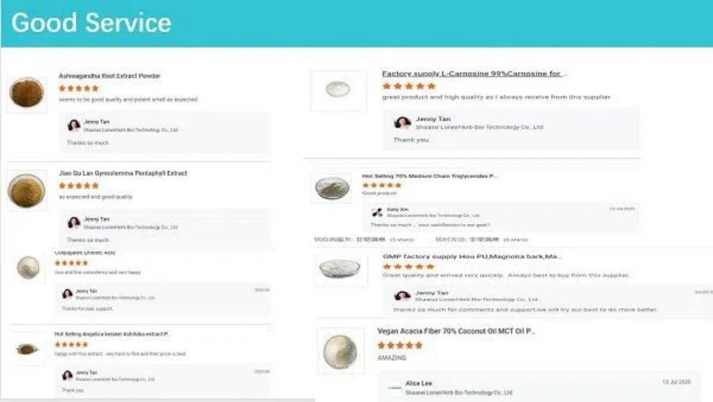Click Jenny Tan's avatar under the Jiao Gu Lan review
The image size is (713, 402).
click(74, 222)
